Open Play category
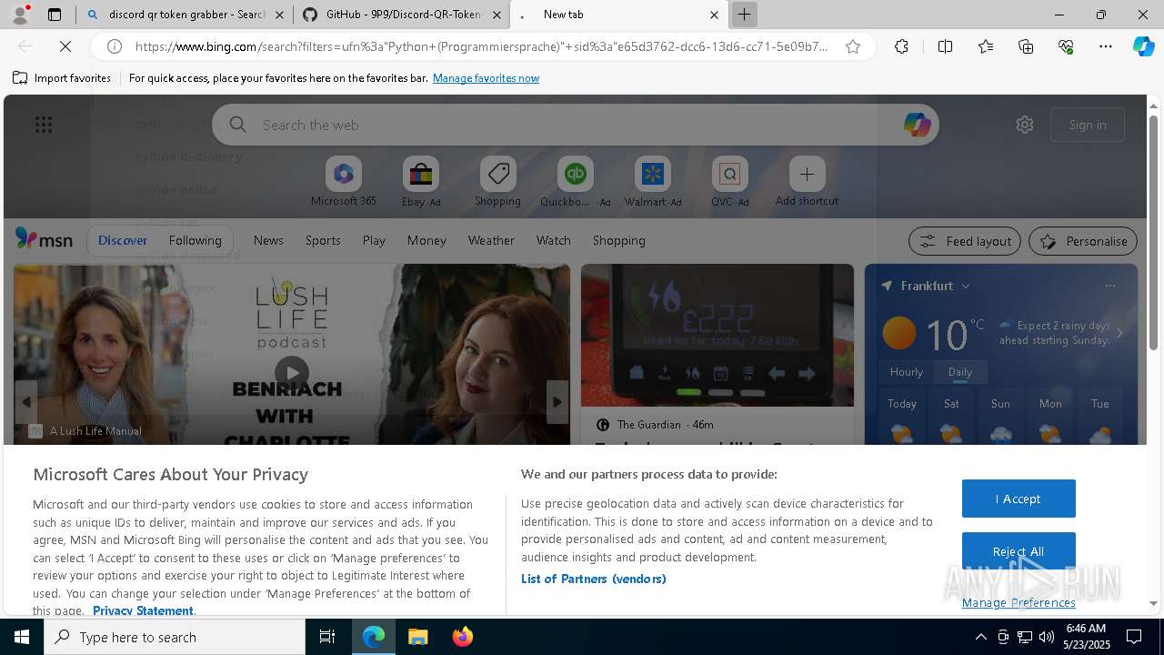Screen dimensions: 1164x655 coord(374,240)
